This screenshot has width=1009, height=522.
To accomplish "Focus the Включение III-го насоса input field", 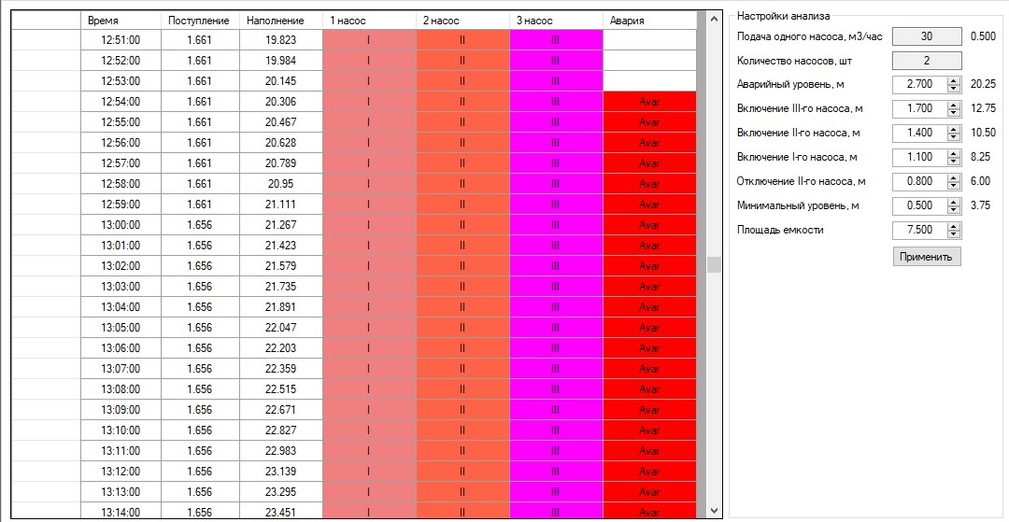I will point(919,109).
